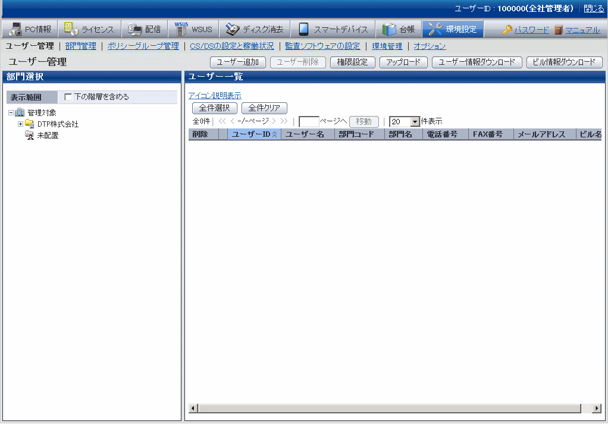Select DTP株式会社 in the tree
608x424 pixels.
pos(58,124)
